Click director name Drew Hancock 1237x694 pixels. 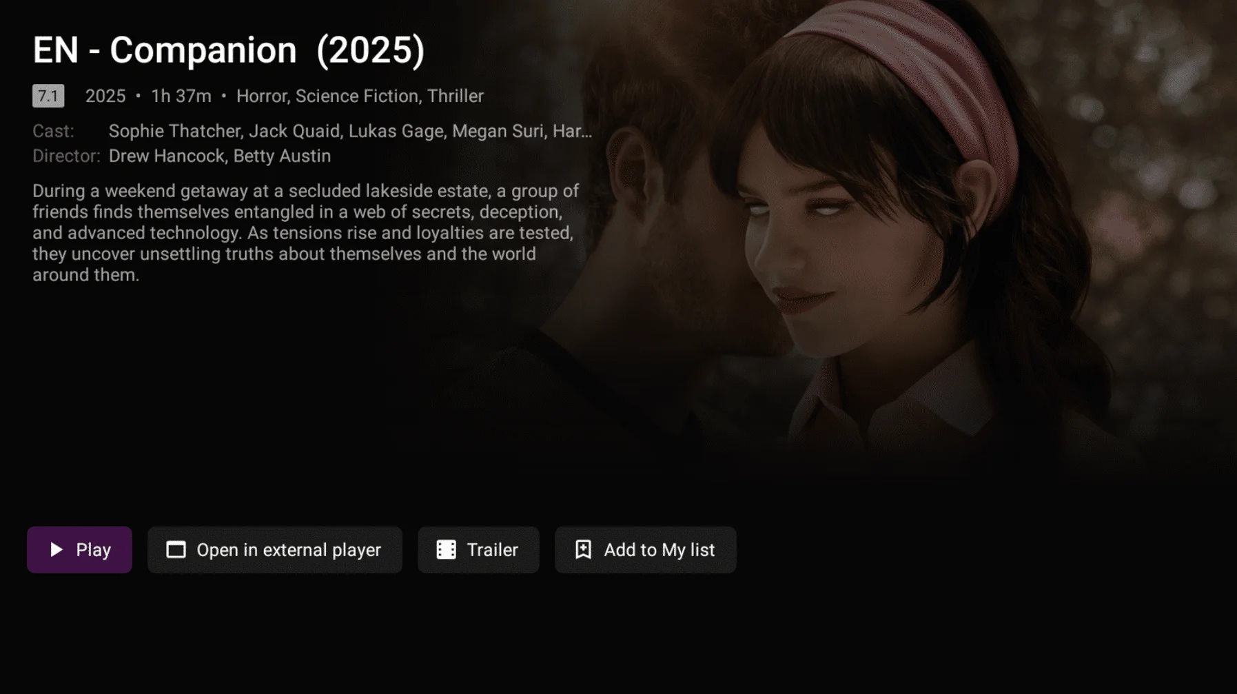click(x=166, y=156)
